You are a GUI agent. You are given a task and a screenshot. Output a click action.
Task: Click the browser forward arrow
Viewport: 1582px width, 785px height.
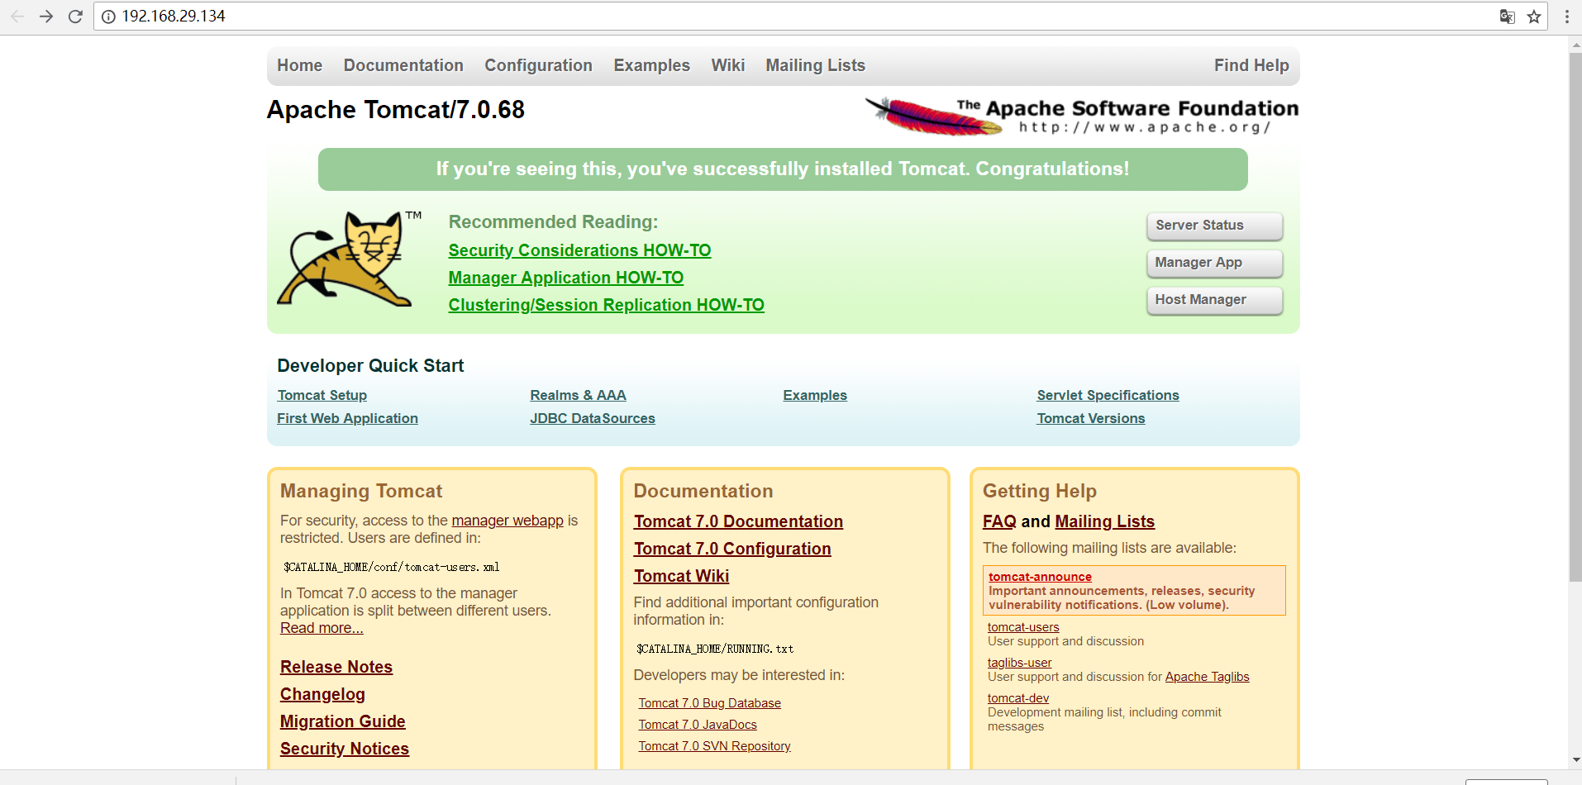(46, 17)
